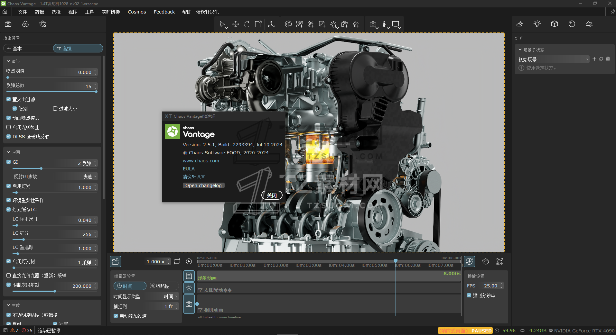Image resolution: width=616 pixels, height=335 pixels.
Task: Open the www.chaos.com link
Action: [x=201, y=161]
